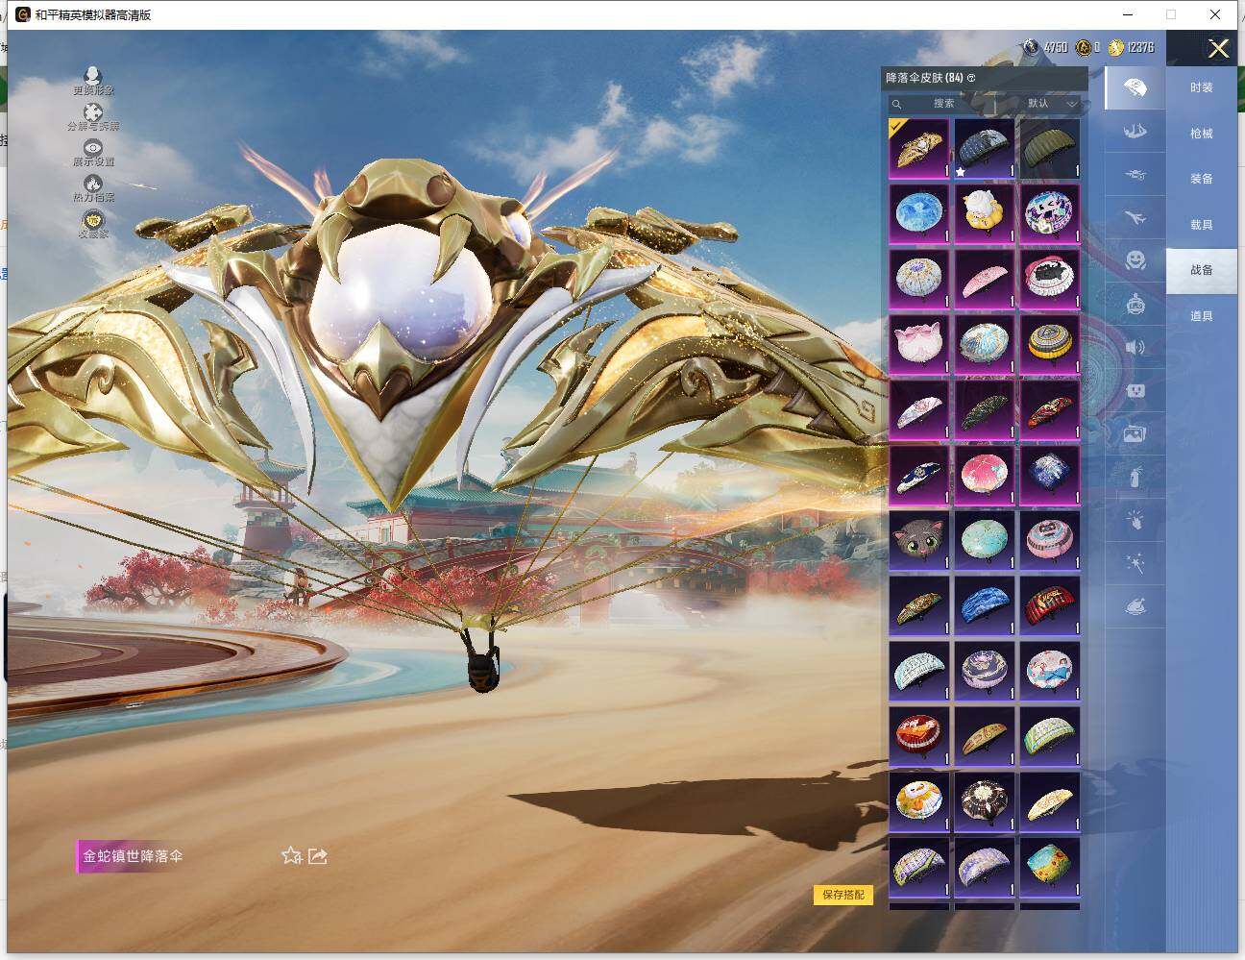Click the 保存搭配 save outfit button
Screen dimensions: 1245x960
[843, 895]
